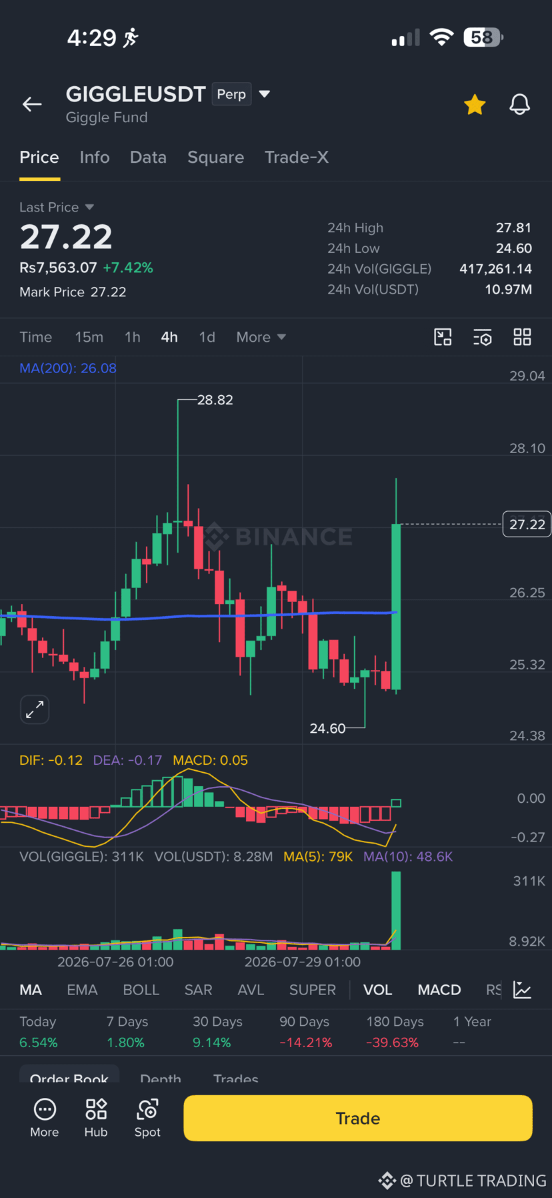Open the chart drawing tools icon
The width and height of the screenshot is (552, 1198).
point(443,337)
